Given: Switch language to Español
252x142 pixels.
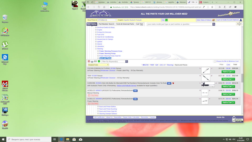Looking at the screenshot, I should tap(126, 20).
